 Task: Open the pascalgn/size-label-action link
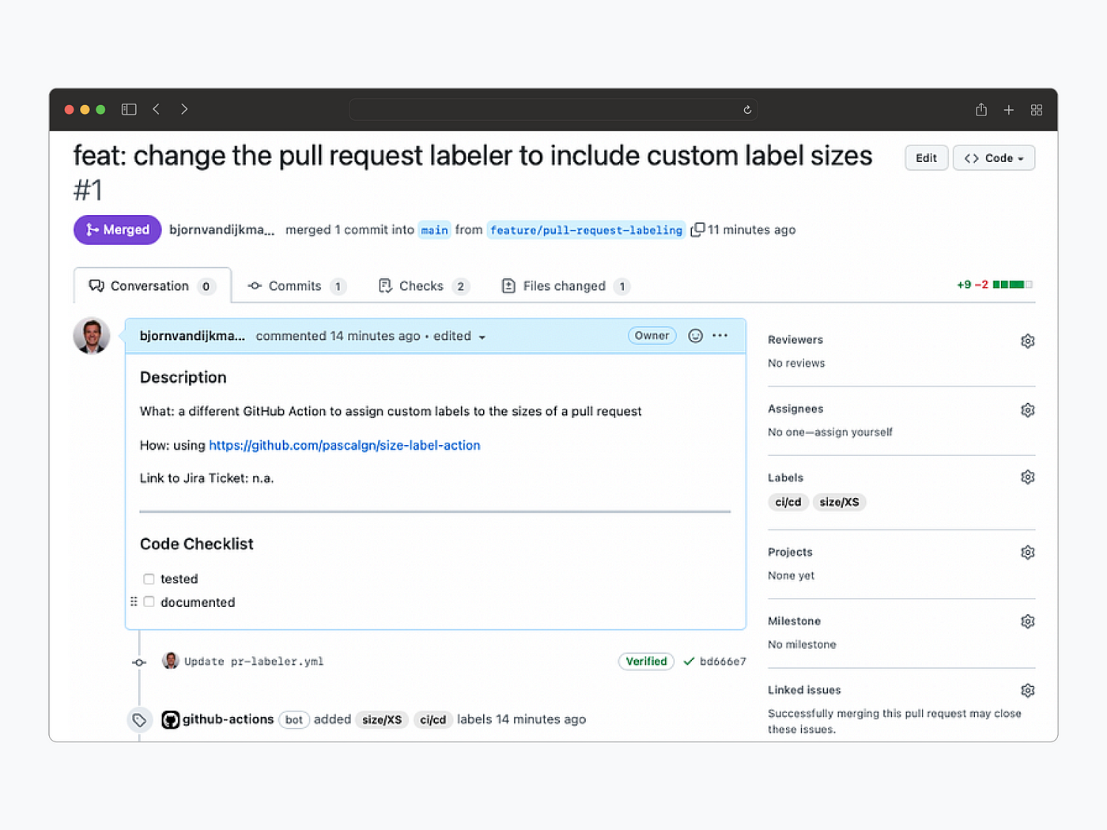(x=345, y=445)
